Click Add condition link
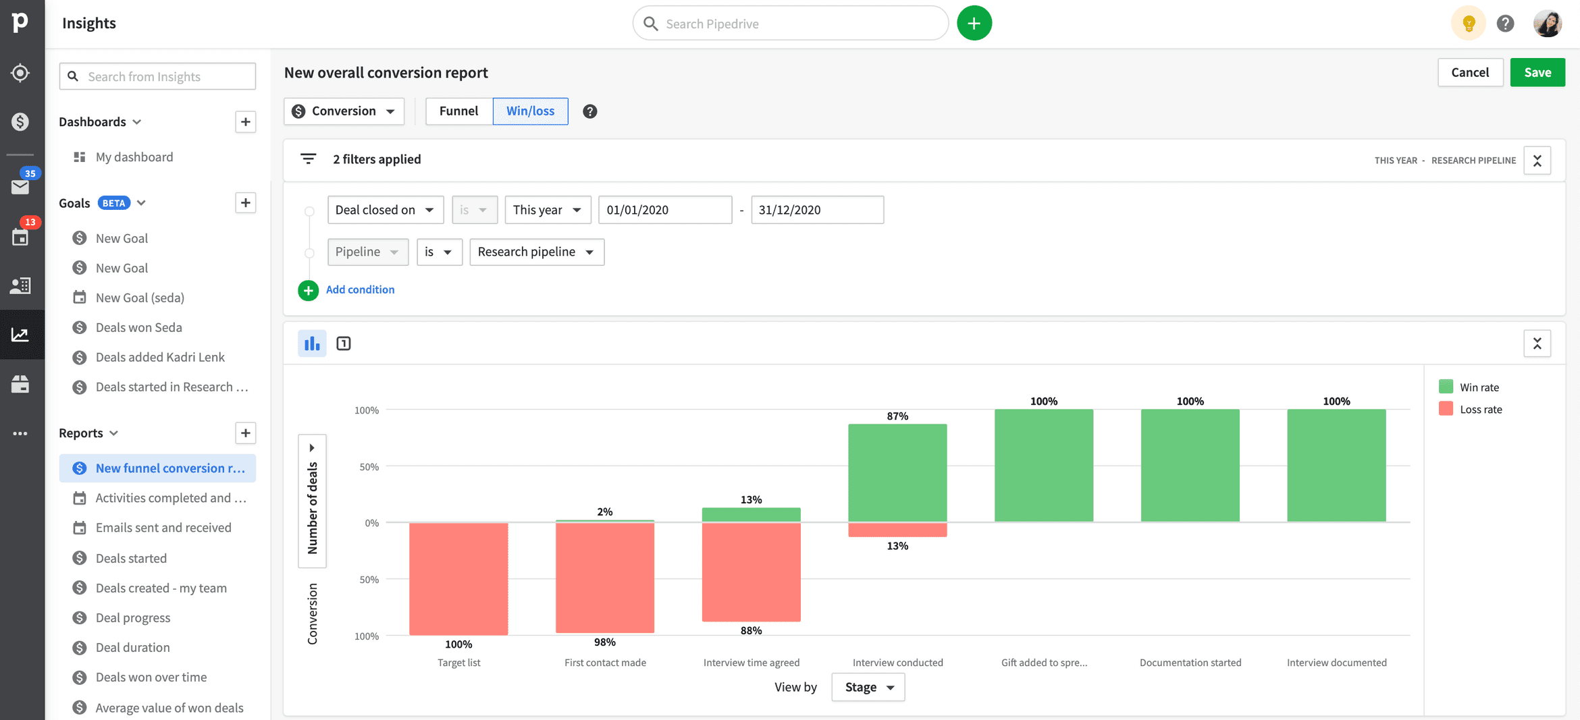The width and height of the screenshot is (1580, 720). pos(360,289)
